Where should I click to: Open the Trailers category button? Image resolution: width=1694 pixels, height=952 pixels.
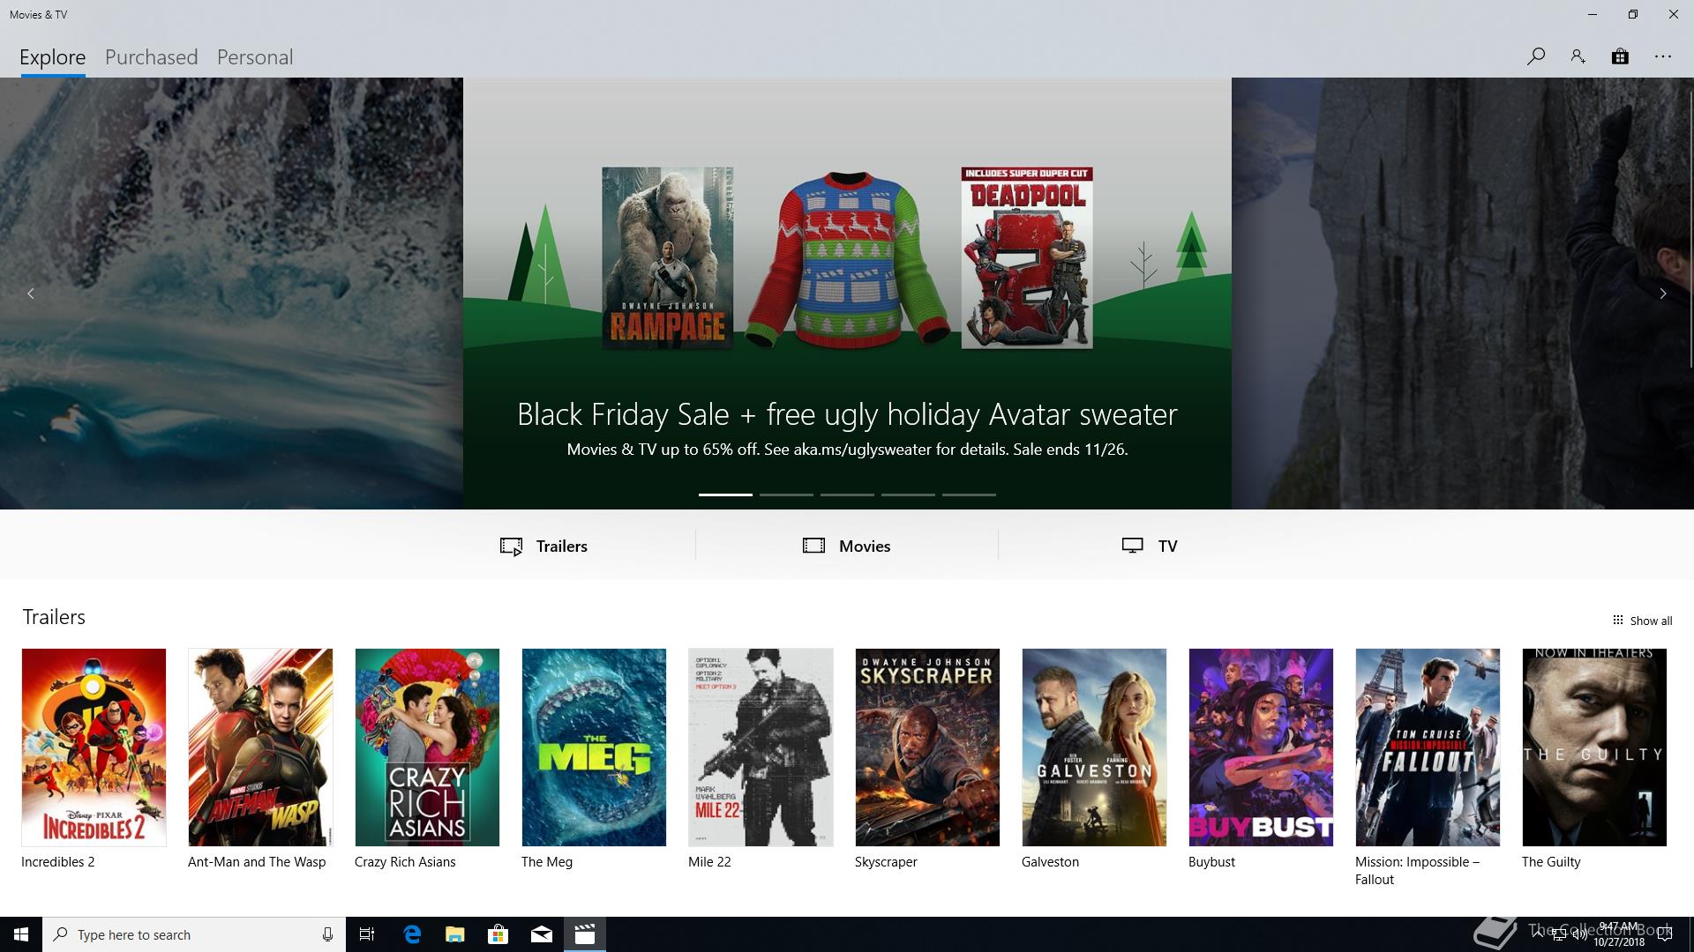[543, 546]
